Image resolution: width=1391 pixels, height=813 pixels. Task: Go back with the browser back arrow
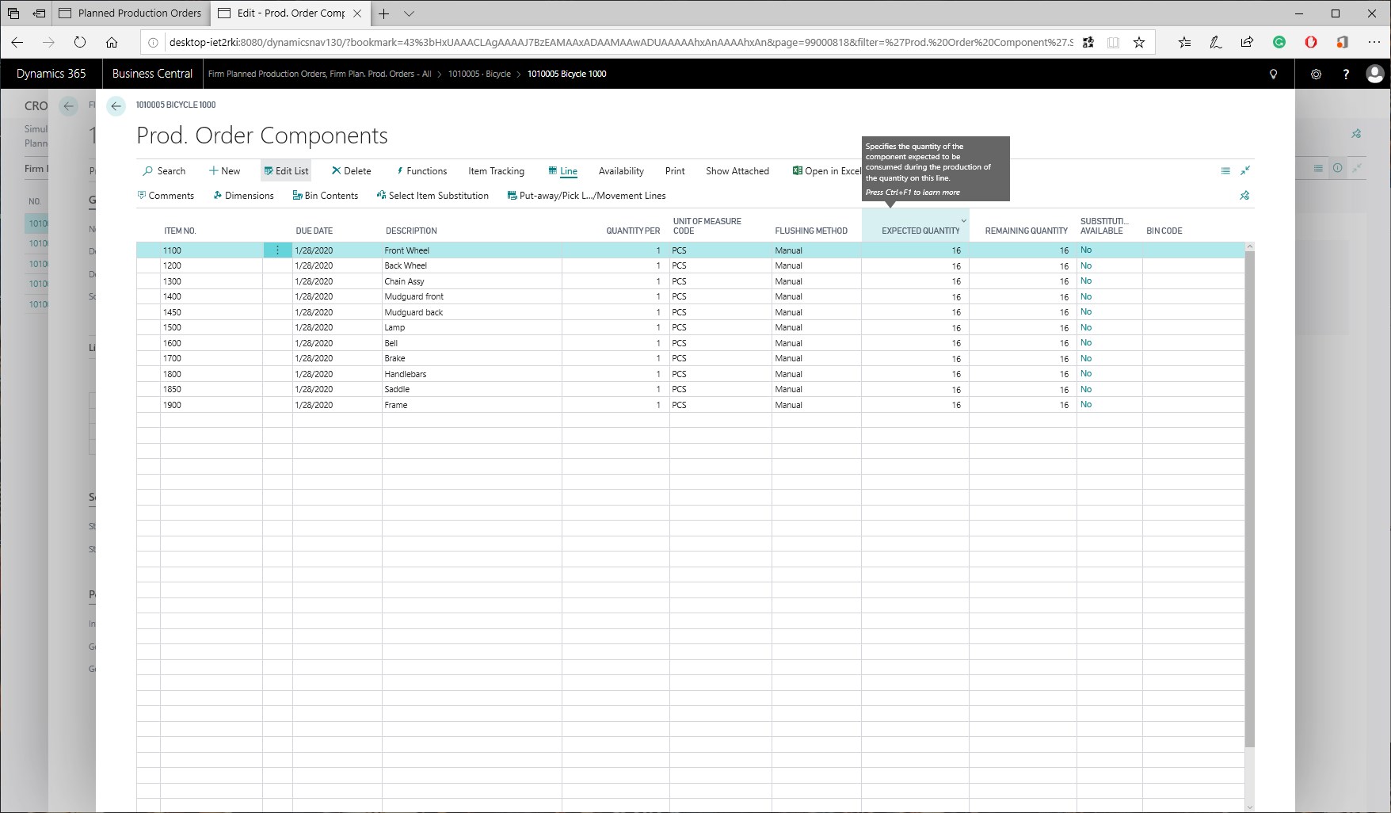coord(17,43)
